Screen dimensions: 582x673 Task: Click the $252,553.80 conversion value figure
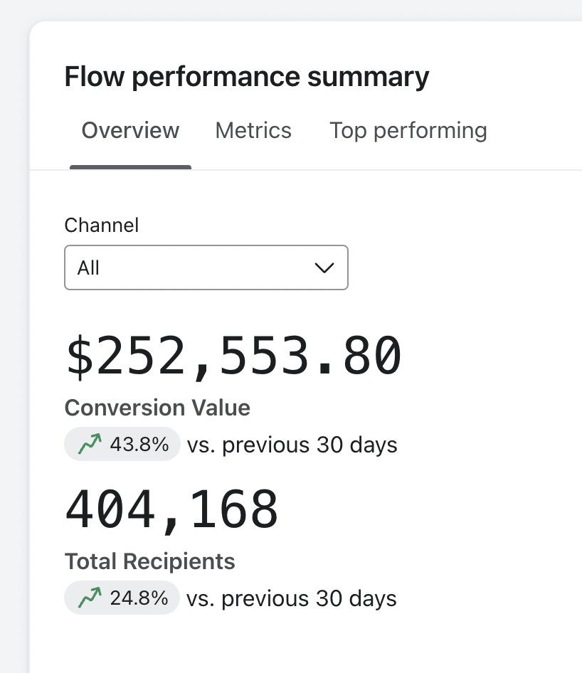click(x=234, y=356)
